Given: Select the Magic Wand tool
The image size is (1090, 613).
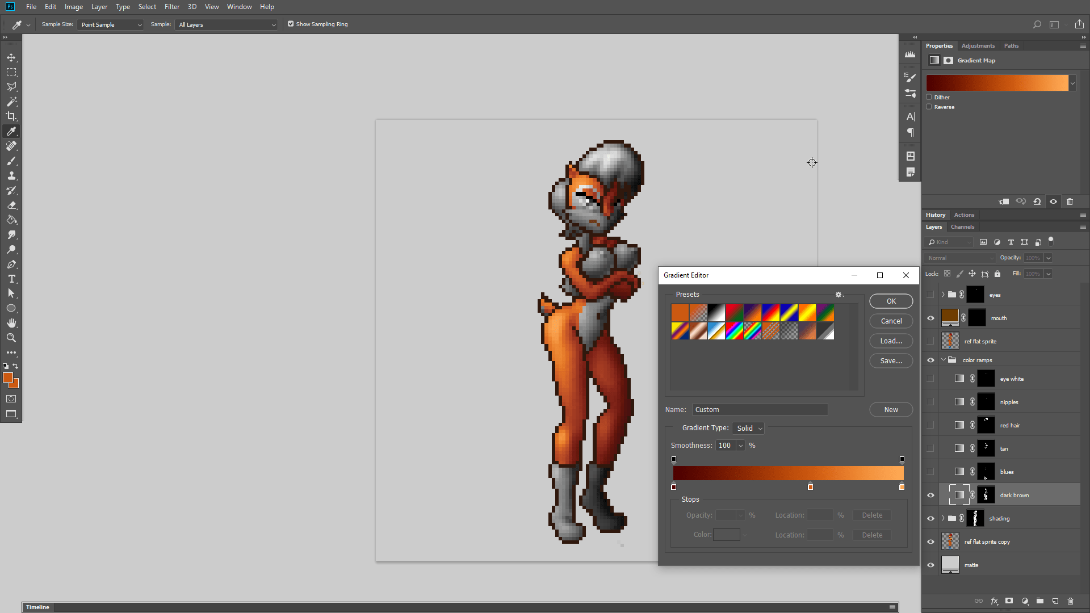Looking at the screenshot, I should pyautogui.click(x=11, y=102).
